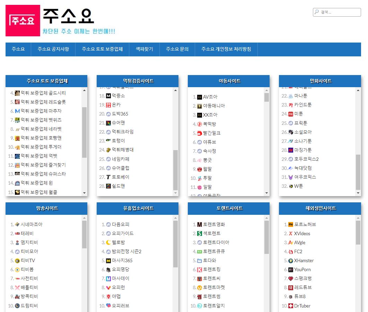Viewport: 368px width, 312px height.
Task: Click the 슈어맨 favicon
Action: [108, 123]
